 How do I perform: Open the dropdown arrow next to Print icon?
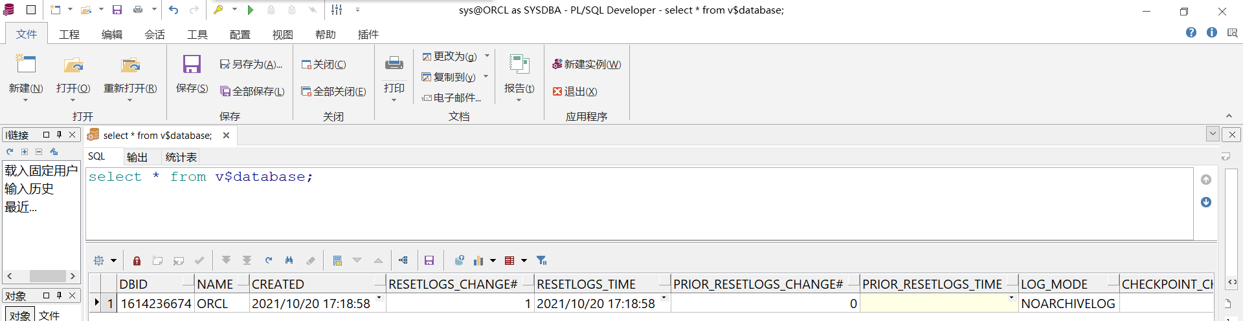154,10
